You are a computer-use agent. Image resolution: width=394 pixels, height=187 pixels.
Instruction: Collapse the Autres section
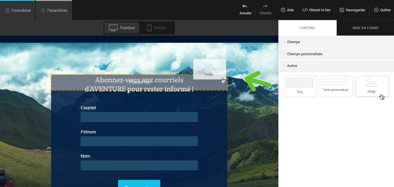tap(292, 66)
